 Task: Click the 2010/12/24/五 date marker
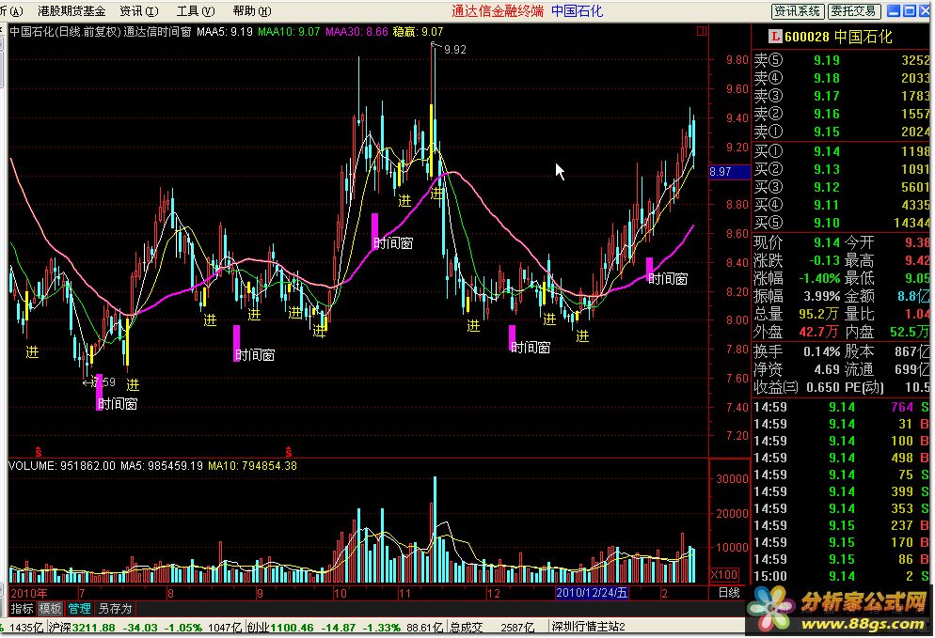tap(592, 593)
